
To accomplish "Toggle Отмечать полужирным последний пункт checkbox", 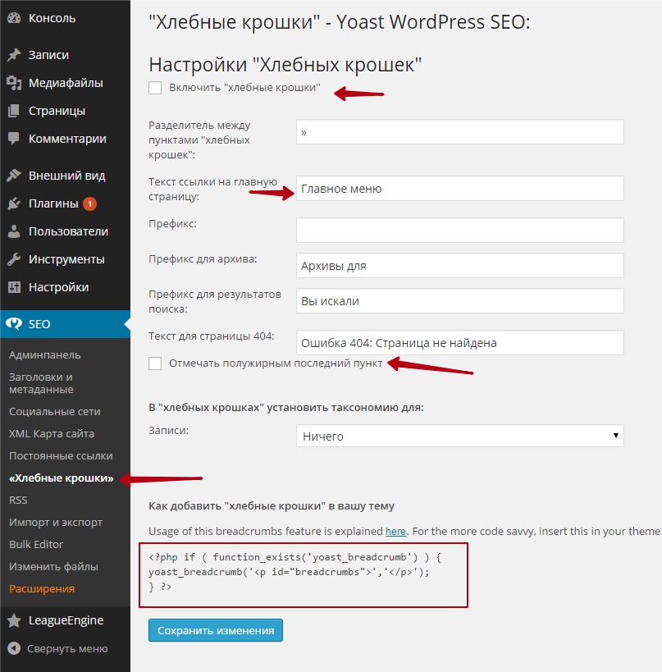I will 155,363.
